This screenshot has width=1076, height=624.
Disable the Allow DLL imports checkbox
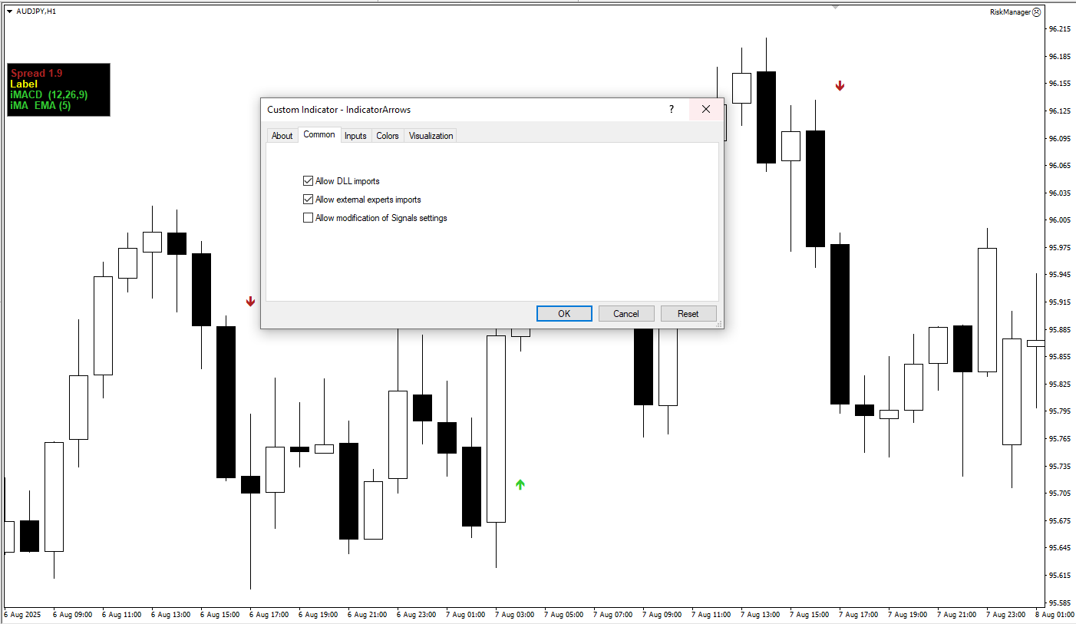[308, 180]
